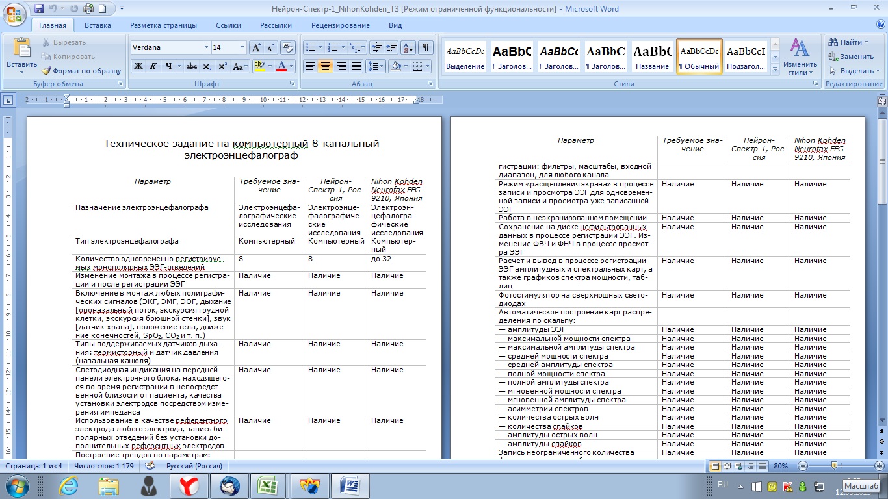Expand the styles gallery list

(x=775, y=70)
